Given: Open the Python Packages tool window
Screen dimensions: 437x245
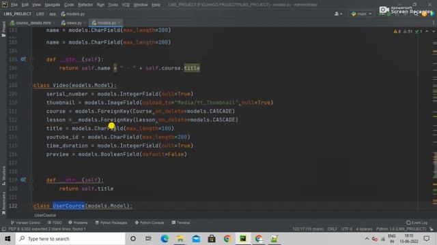Looking at the screenshot, I should 111,223.
